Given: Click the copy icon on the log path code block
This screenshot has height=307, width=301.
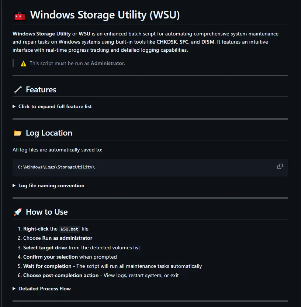Looking at the screenshot, I should click(x=280, y=167).
